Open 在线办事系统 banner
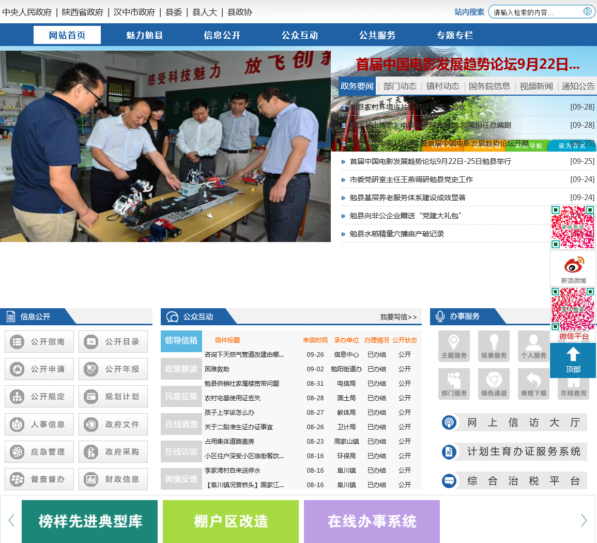 pos(372,521)
